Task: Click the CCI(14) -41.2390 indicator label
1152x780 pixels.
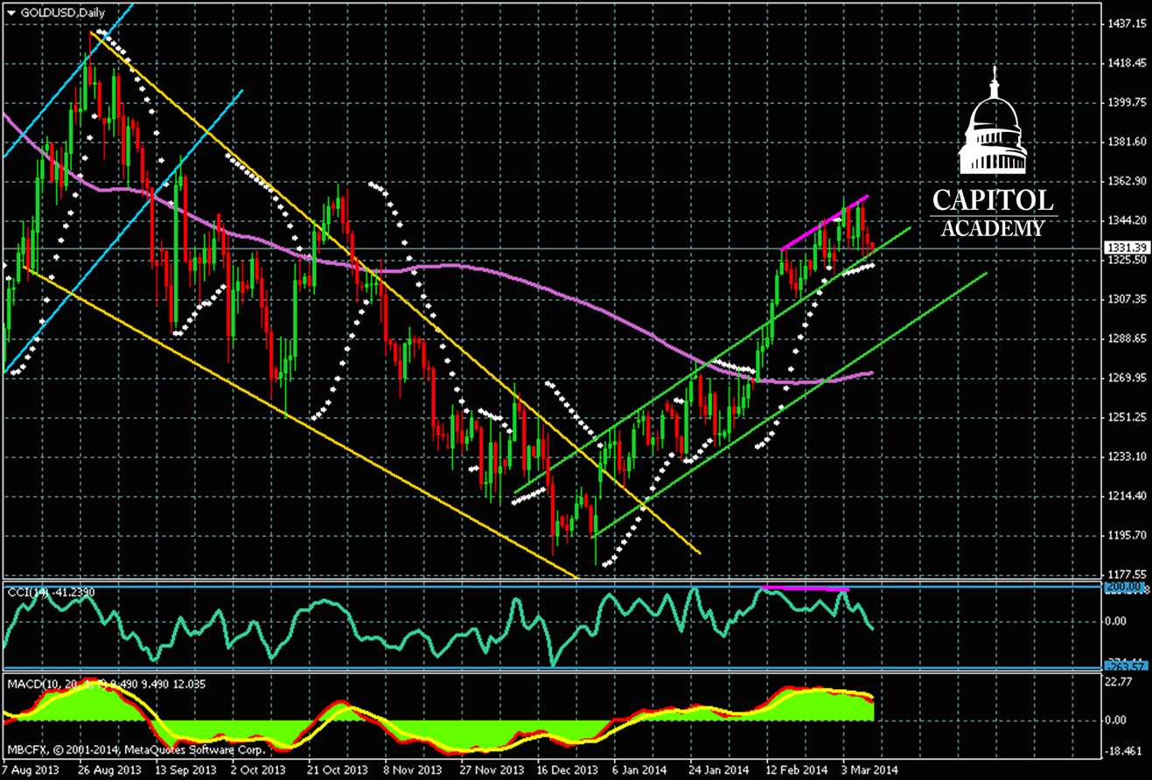Action: (50, 592)
